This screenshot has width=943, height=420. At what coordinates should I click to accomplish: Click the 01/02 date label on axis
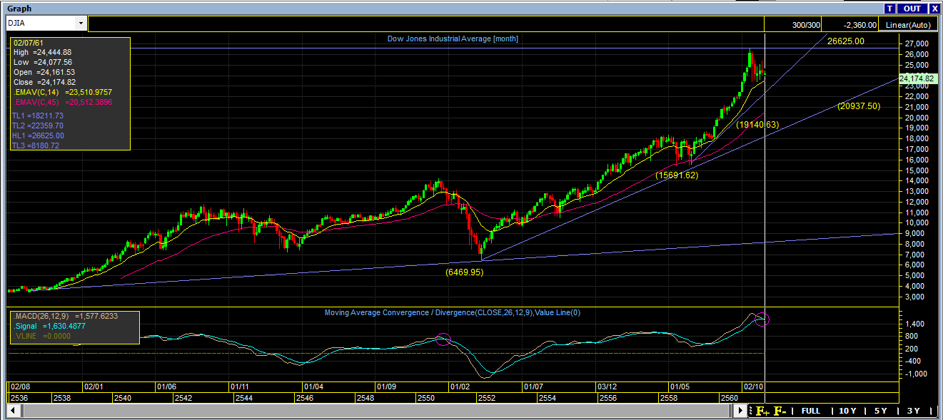click(459, 386)
